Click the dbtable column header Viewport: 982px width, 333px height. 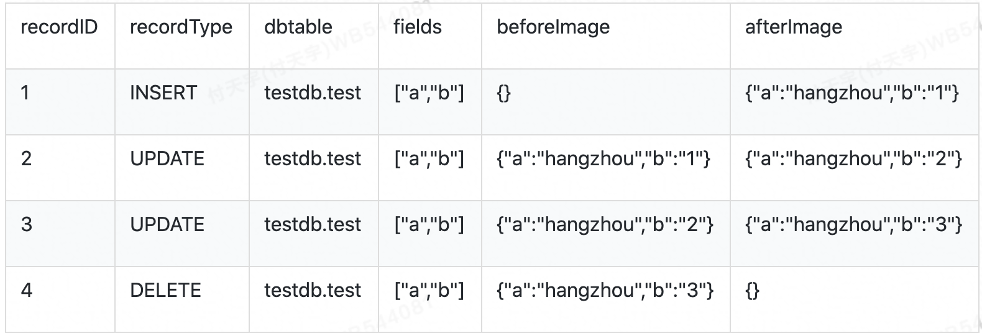point(298,27)
